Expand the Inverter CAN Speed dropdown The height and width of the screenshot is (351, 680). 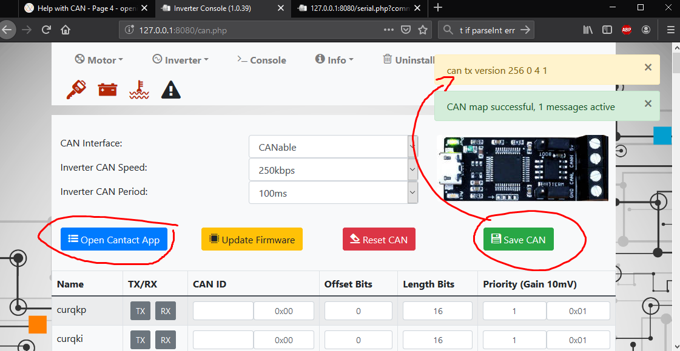point(333,170)
